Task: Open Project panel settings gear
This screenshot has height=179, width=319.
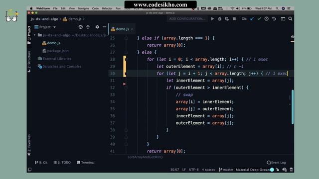Action: [x=97, y=27]
